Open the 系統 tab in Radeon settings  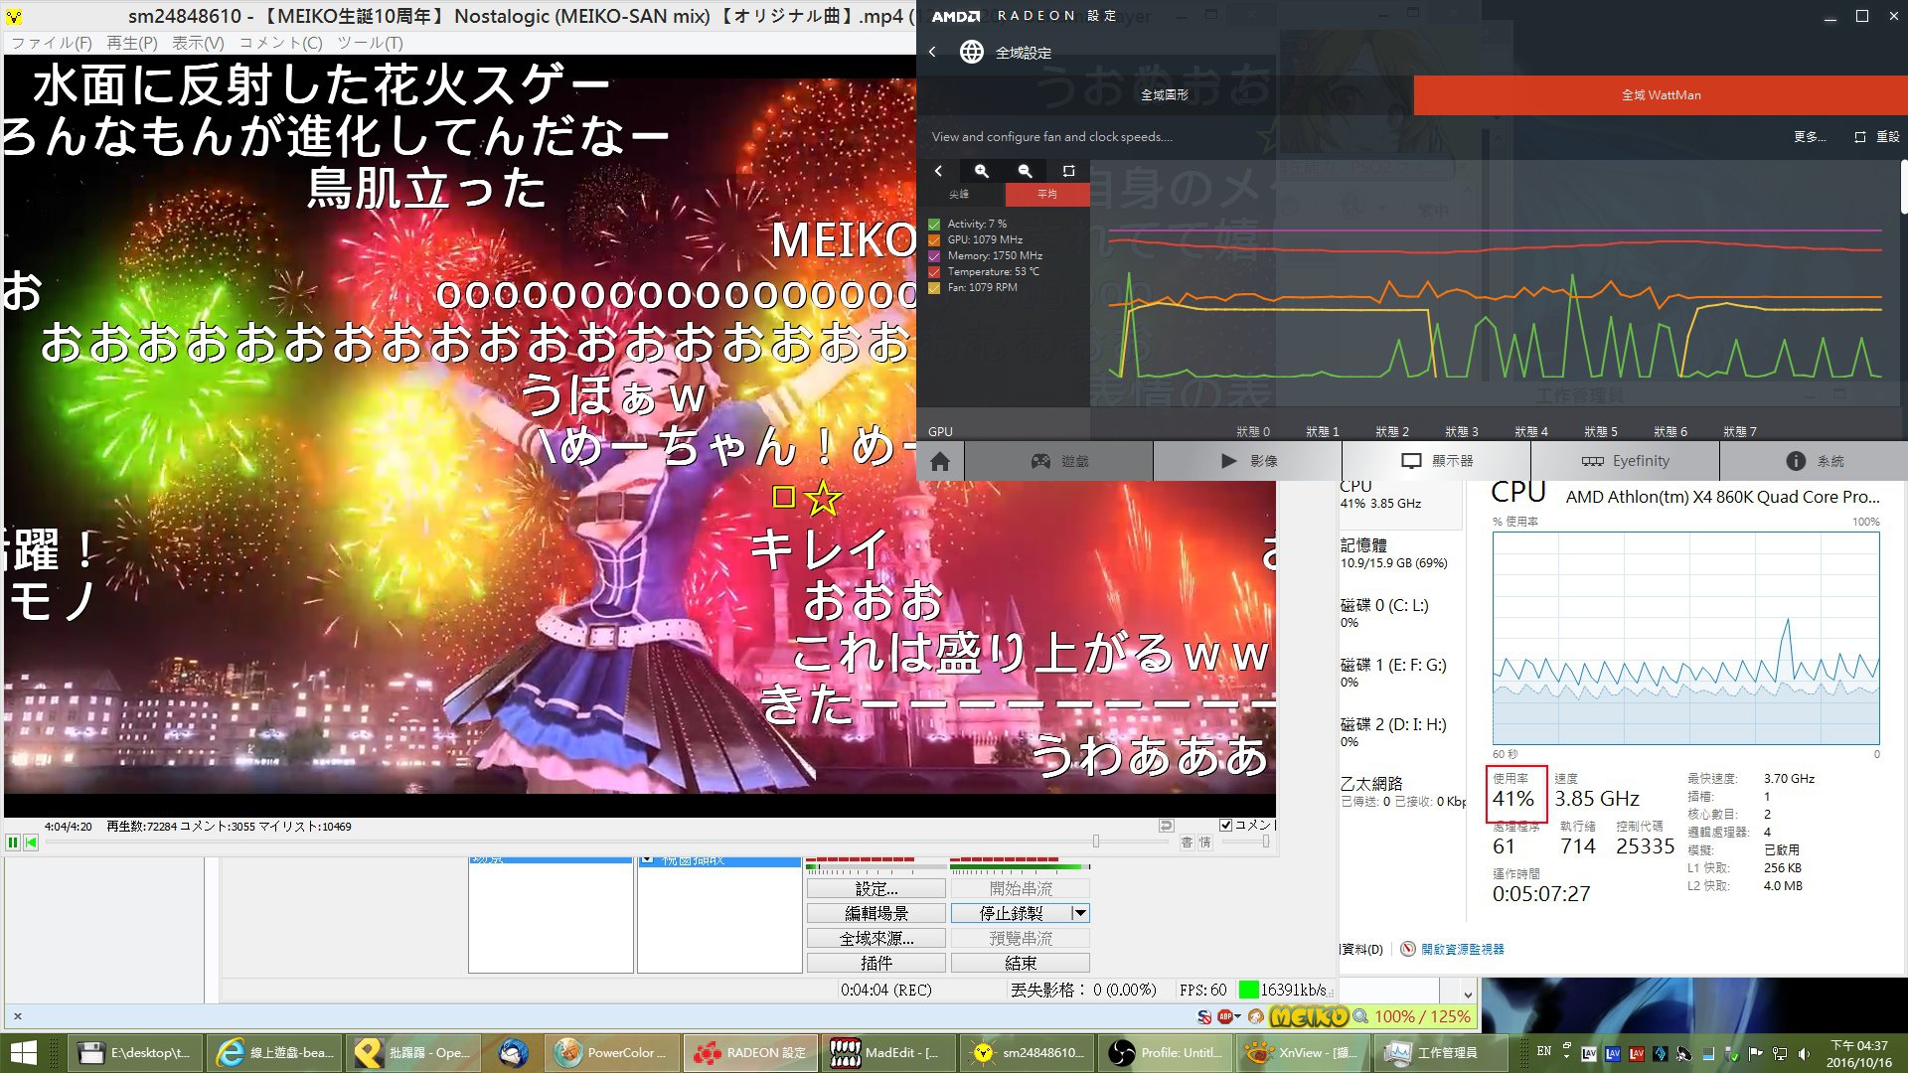(1815, 461)
